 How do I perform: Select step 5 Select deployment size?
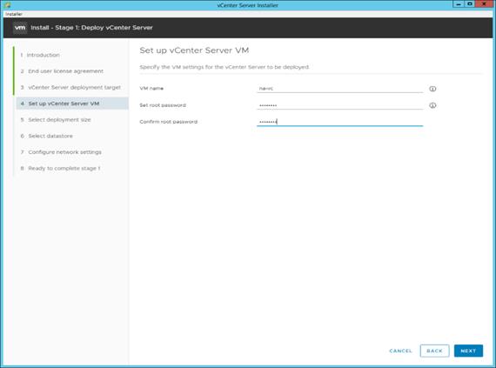pyautogui.click(x=56, y=120)
